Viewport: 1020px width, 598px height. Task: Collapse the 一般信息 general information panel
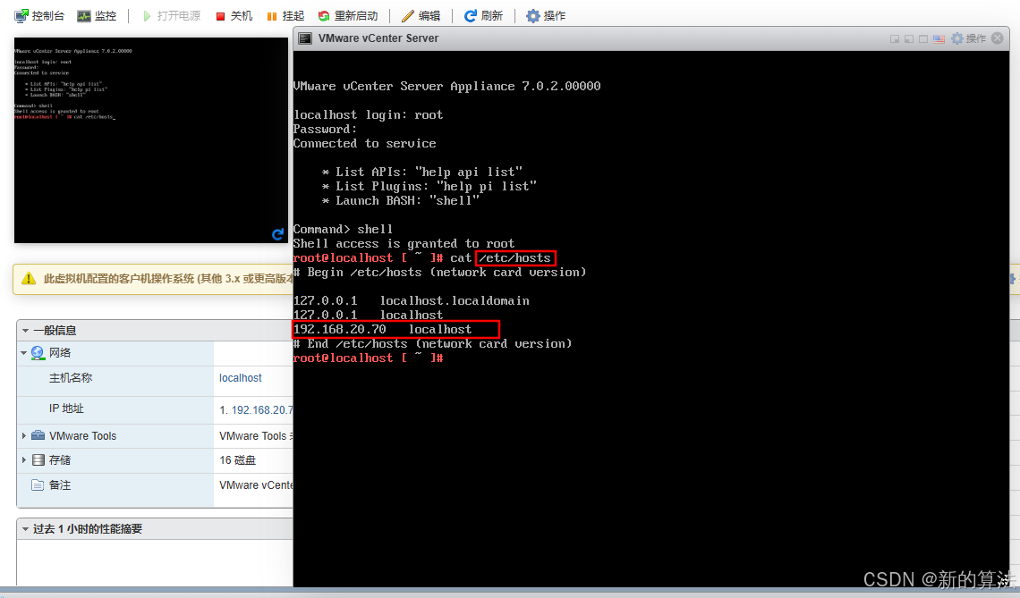[x=25, y=331]
